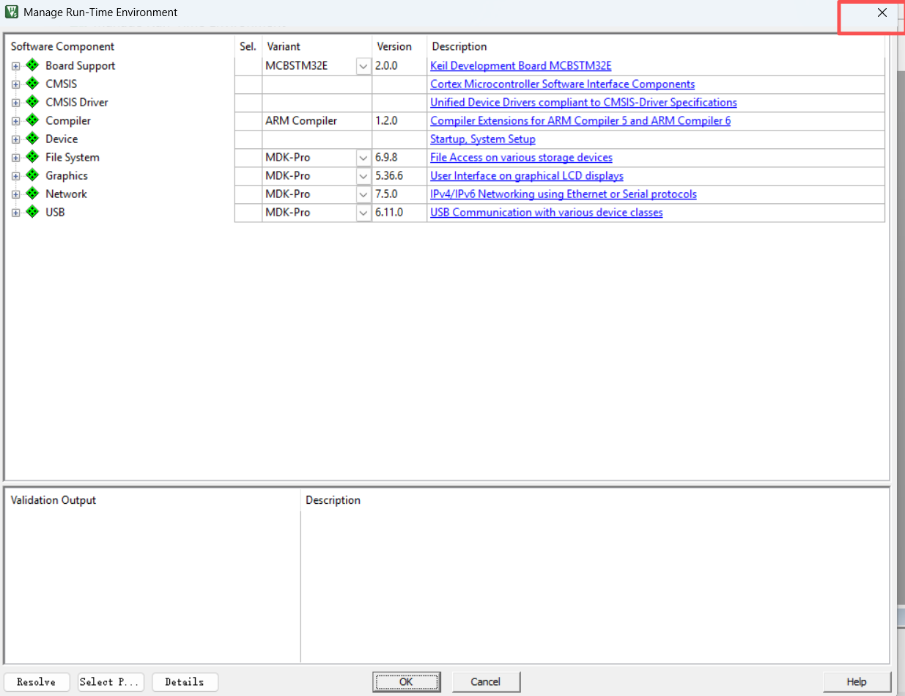Expand the Device tree node

pos(15,139)
